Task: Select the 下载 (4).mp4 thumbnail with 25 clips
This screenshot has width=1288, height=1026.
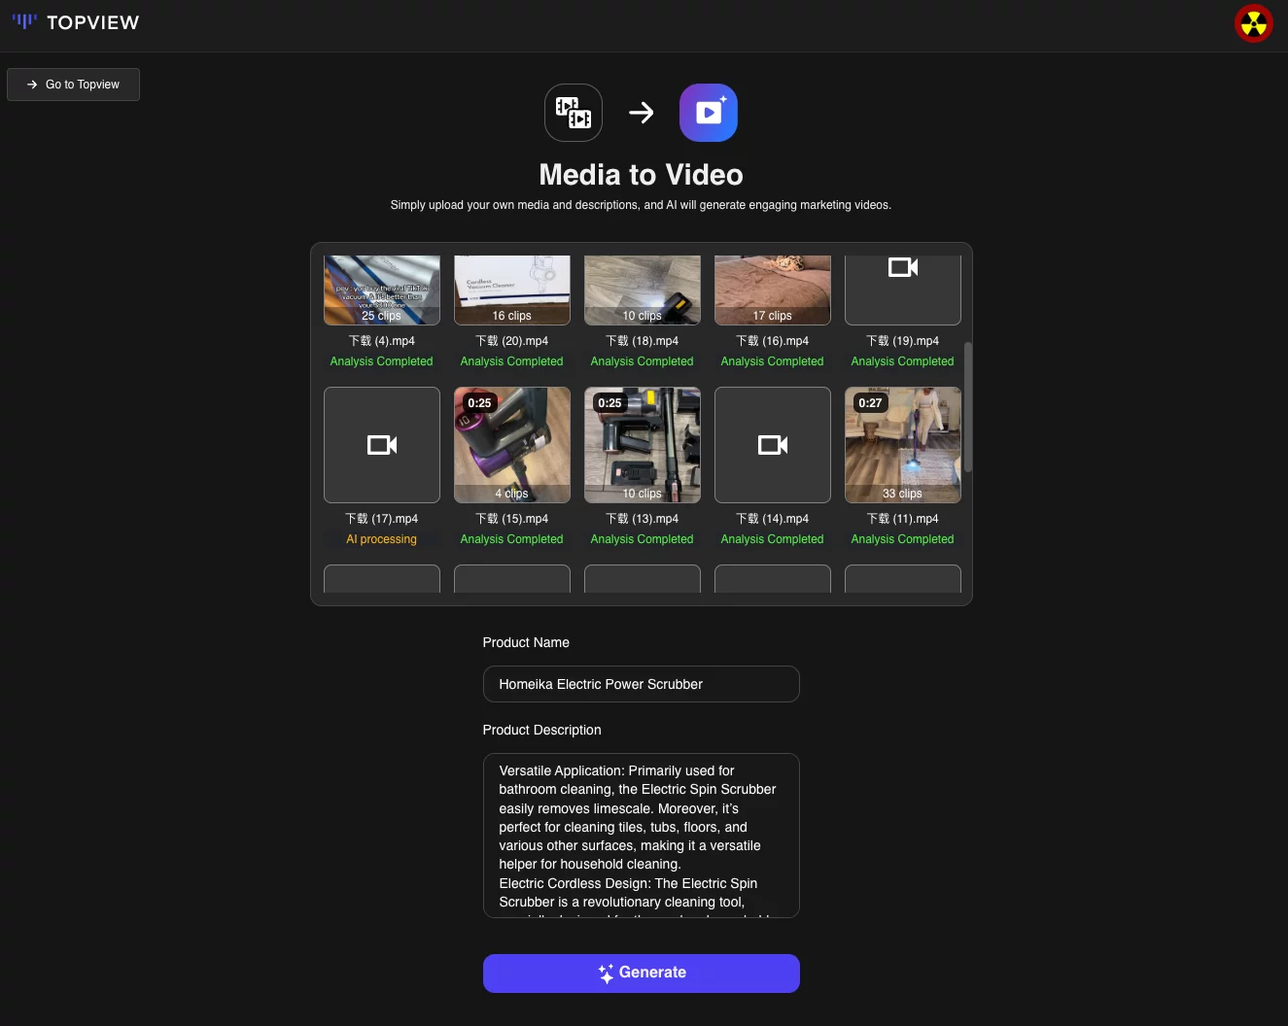Action: point(381,289)
